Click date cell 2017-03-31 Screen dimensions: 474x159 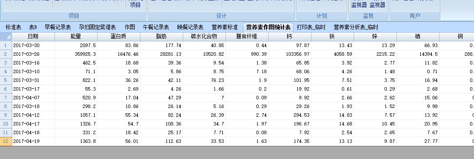pos(33,81)
